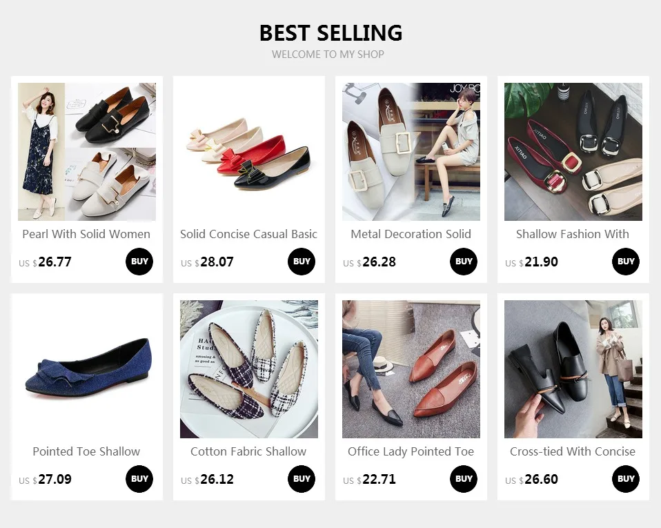Click the US $28.07 price
The height and width of the screenshot is (528, 661).
click(208, 262)
